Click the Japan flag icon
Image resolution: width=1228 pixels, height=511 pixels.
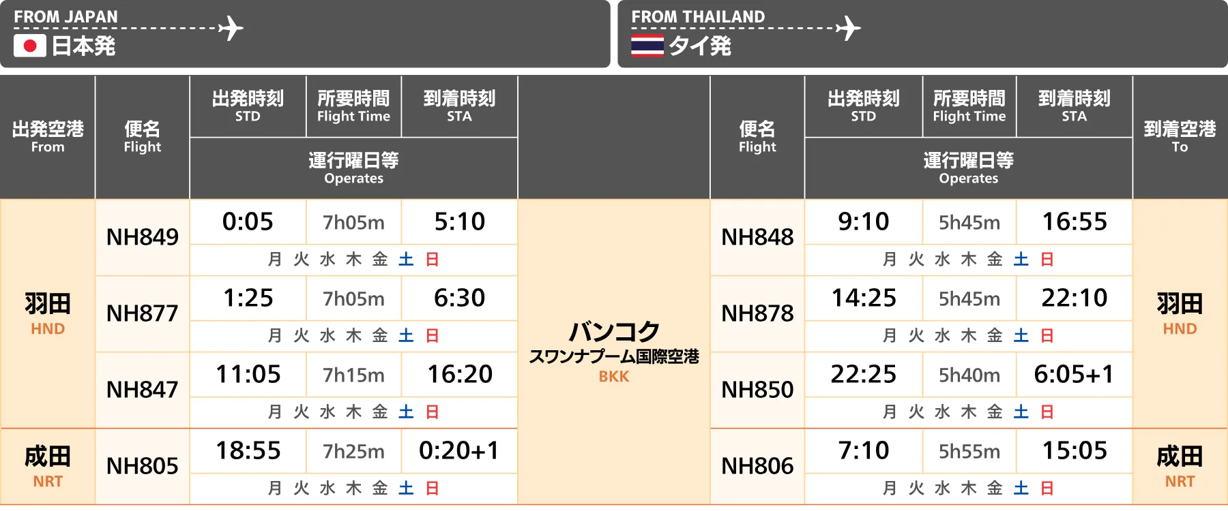[30, 46]
